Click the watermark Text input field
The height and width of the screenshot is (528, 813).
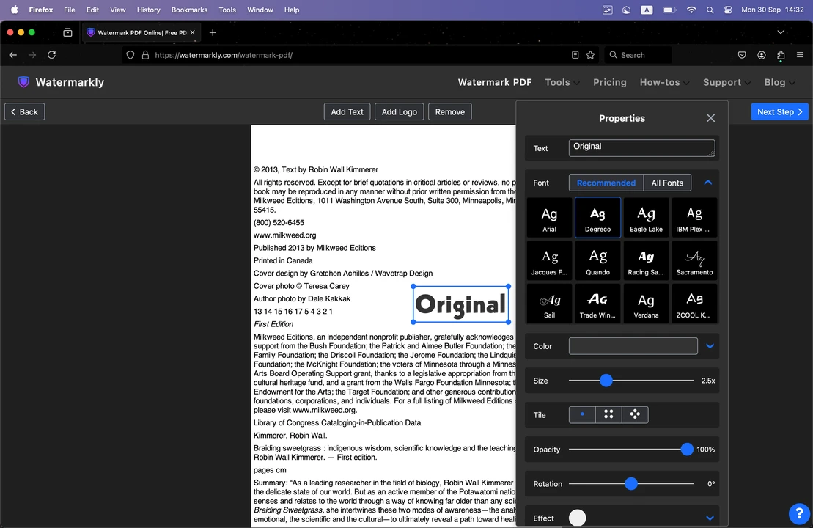641,147
